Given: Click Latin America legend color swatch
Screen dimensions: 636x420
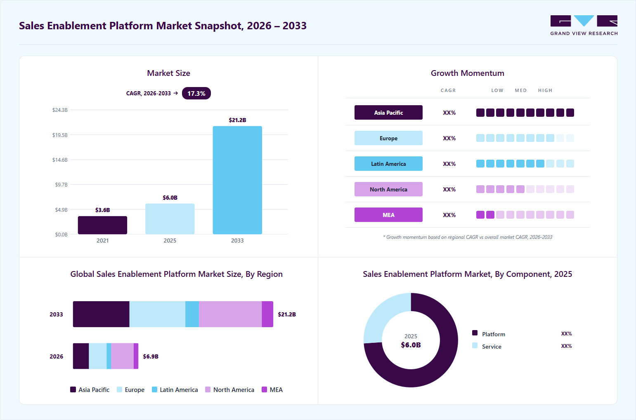Looking at the screenshot, I should (154, 389).
